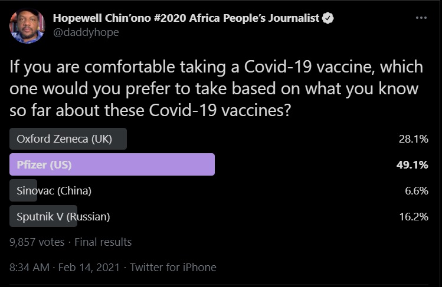442x287 pixels.
Task: Select the Pfizer (US) poll result bar
Action: click(112, 165)
